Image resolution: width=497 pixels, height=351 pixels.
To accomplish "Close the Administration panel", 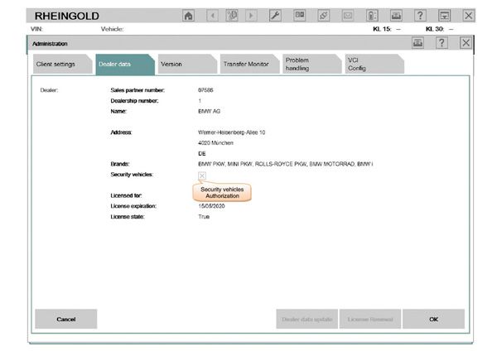I will (x=466, y=43).
